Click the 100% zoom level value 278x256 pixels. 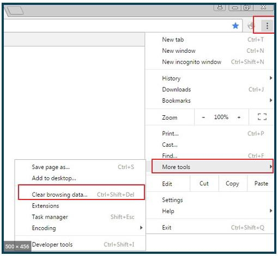221,117
